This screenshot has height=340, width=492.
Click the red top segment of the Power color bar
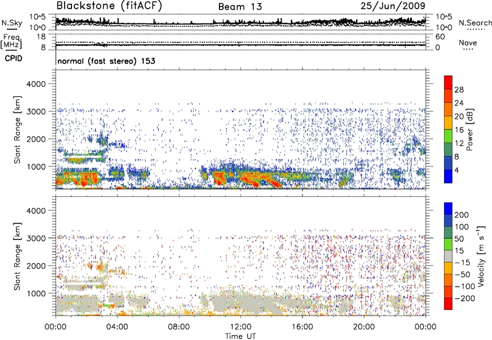(x=448, y=82)
